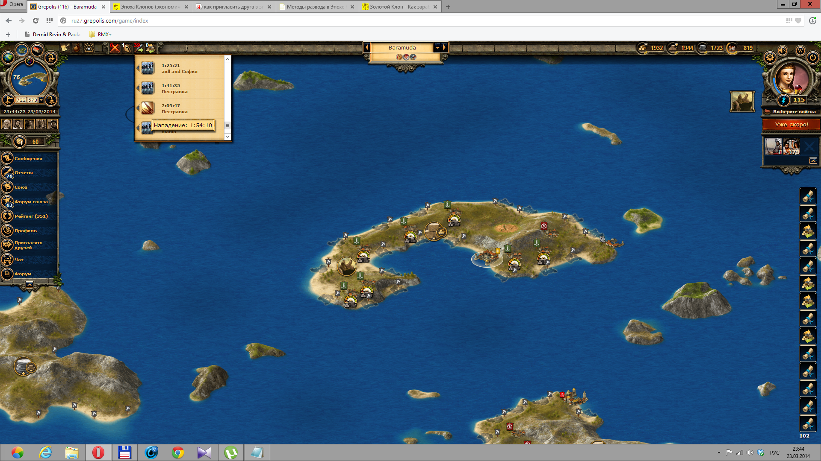Screen dimensions: 821x461
Task: Select the unit stack showing 375
Action: coord(791,146)
